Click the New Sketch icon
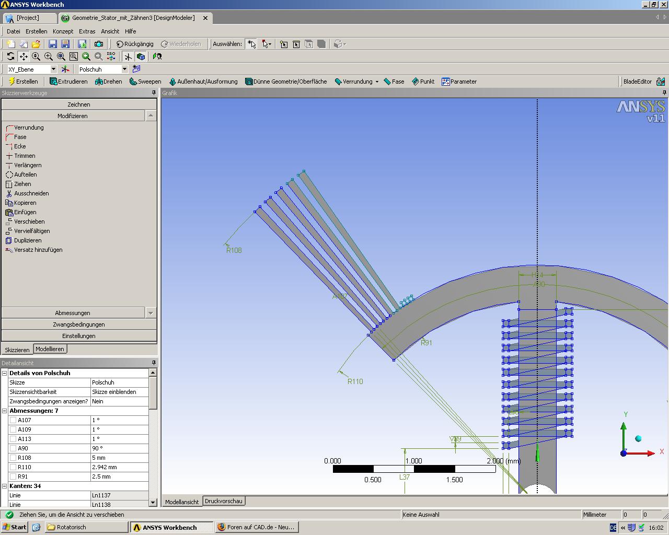Image resolution: width=669 pixels, height=535 pixels. 136,69
